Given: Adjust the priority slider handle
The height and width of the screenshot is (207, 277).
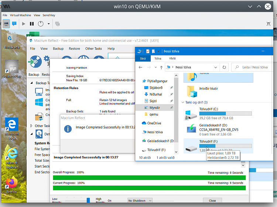Looking at the screenshot, I should (88, 200).
